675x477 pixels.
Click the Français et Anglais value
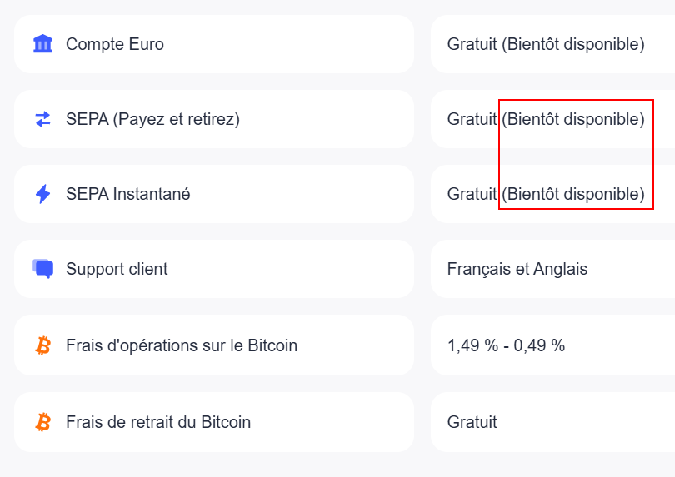tap(517, 269)
